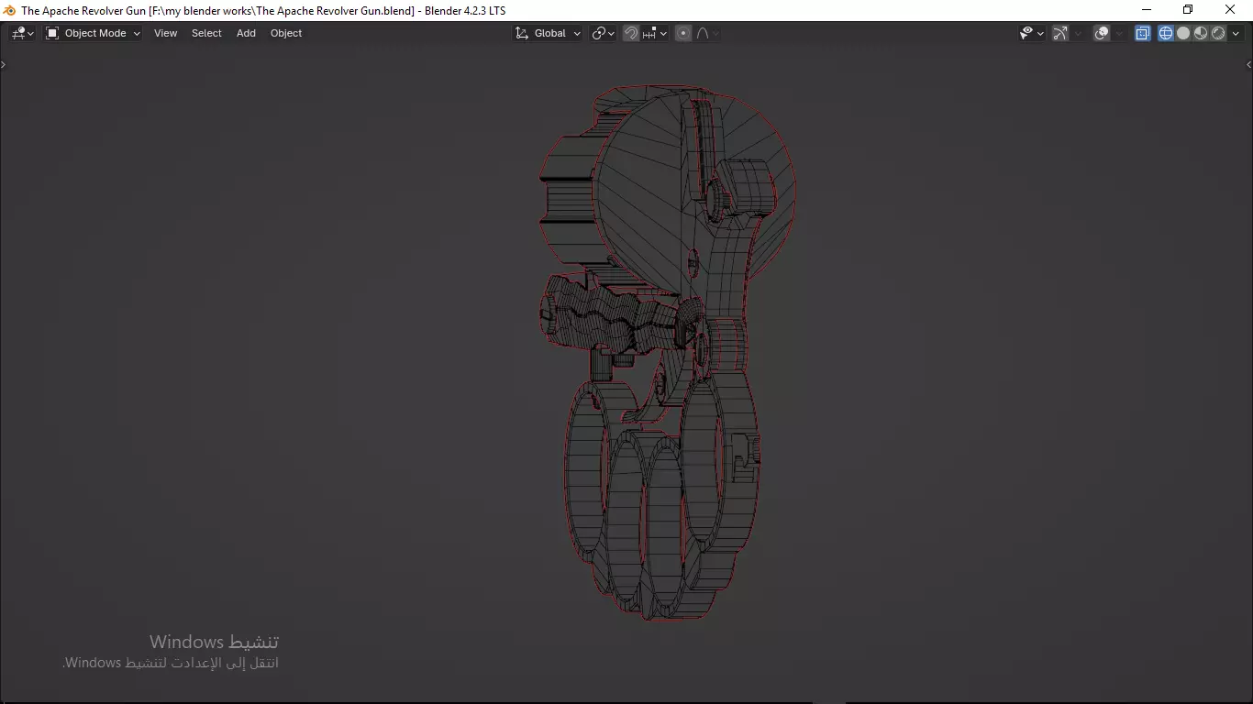This screenshot has height=704, width=1253.
Task: Open the selectability and visibility popover
Action: [1032, 33]
